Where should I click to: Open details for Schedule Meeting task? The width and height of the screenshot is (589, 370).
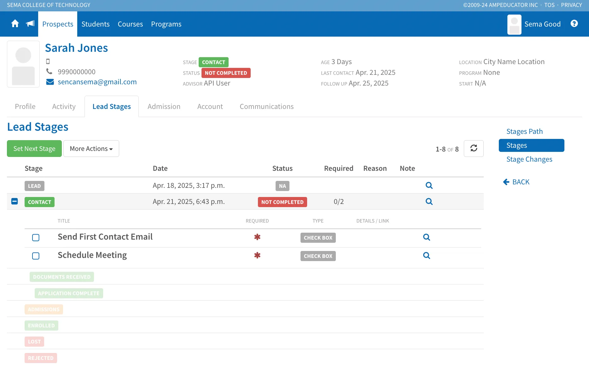427,255
